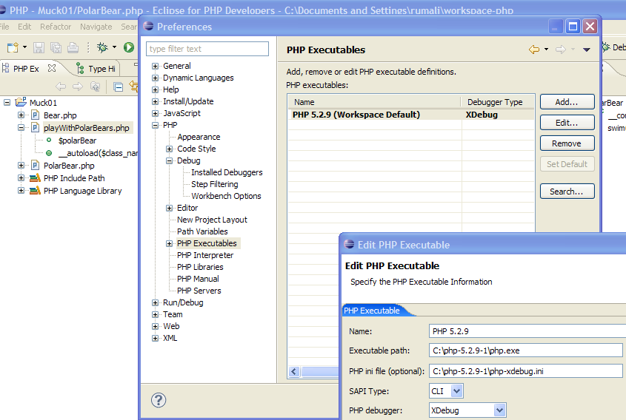Viewport: 626px width, 420px height.
Task: Open dropdown arrow beside the Debug icon
Action: click(x=114, y=47)
